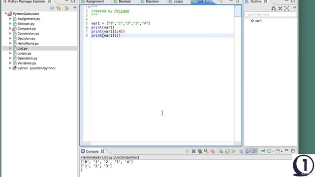The image size is (315, 177).
Task: Collapse the PythonCalculator project tree
Action: [5, 14]
